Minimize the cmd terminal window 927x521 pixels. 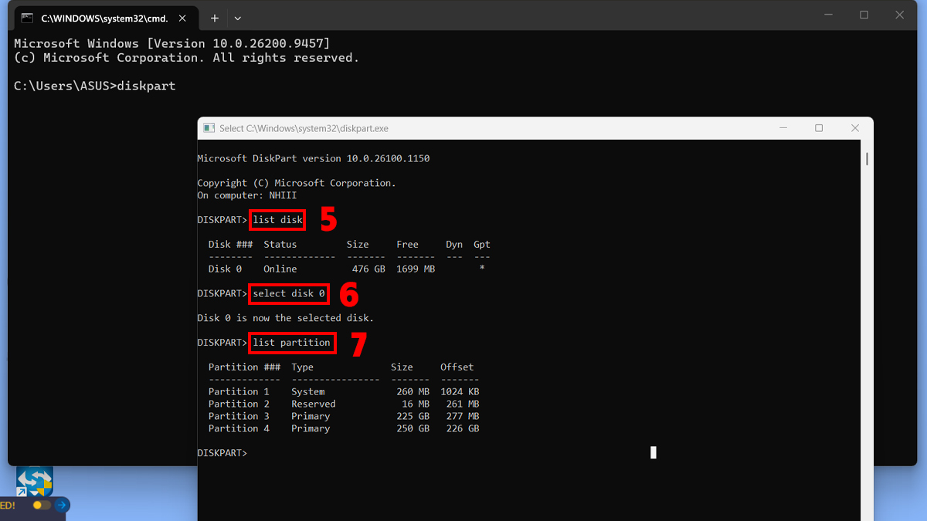[829, 15]
